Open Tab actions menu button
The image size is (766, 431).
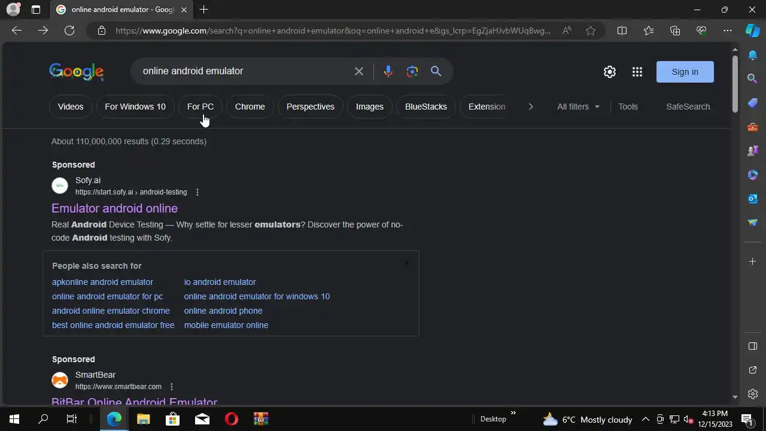pos(36,10)
